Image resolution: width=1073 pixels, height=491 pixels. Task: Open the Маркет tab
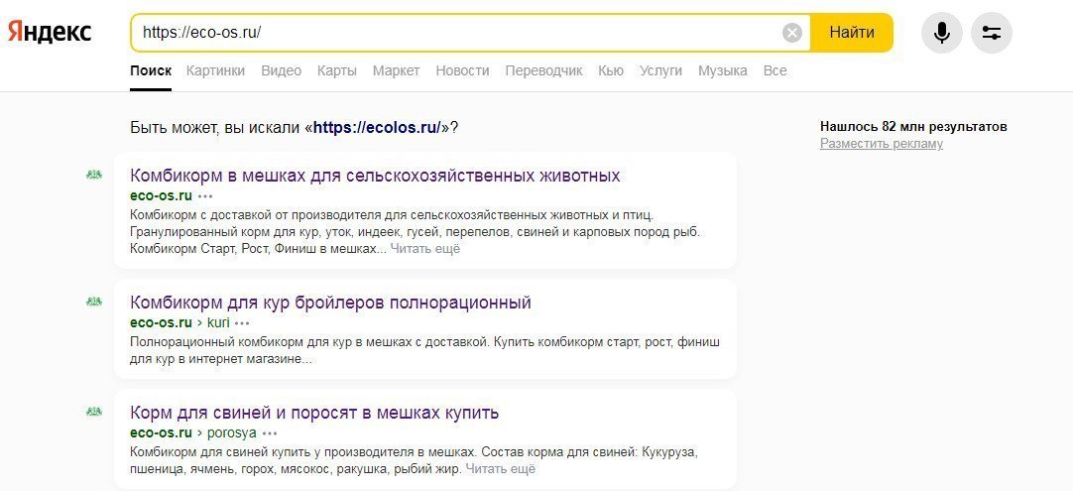point(397,70)
